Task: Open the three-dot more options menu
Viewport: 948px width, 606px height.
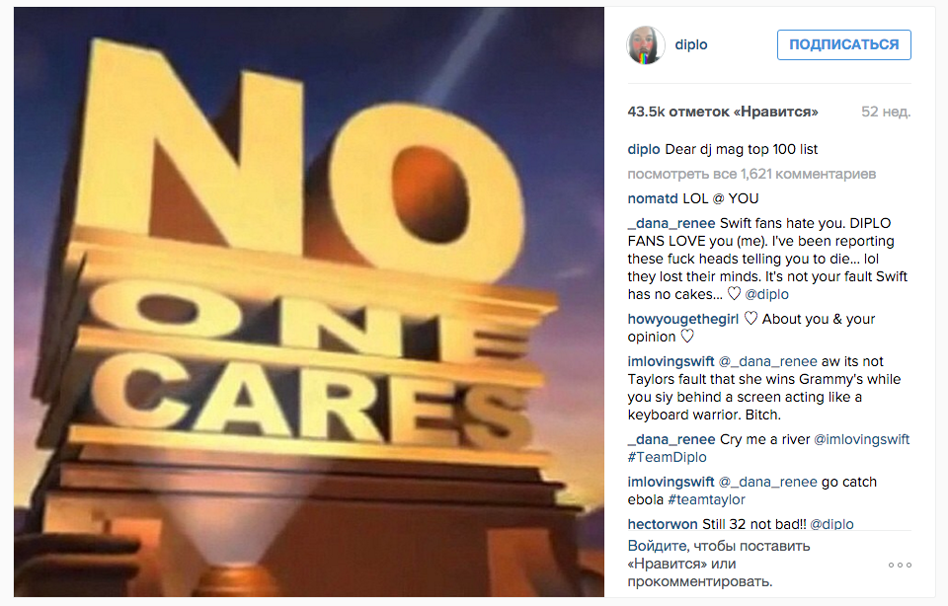Action: 900,565
